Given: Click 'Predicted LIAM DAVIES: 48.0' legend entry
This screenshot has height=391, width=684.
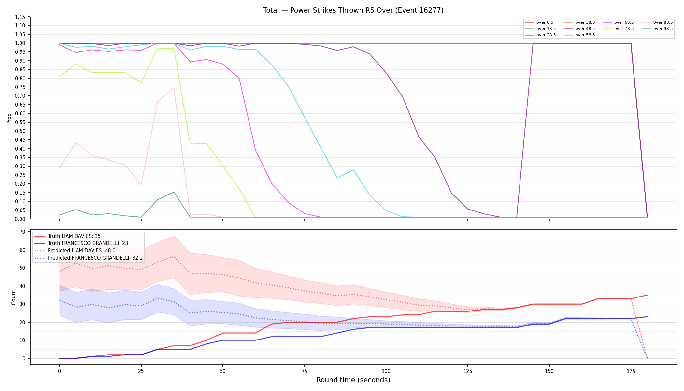Looking at the screenshot, I should coord(75,251).
